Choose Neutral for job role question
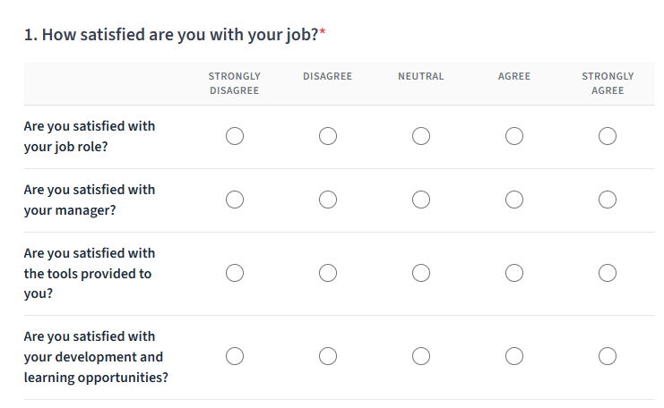 [421, 136]
